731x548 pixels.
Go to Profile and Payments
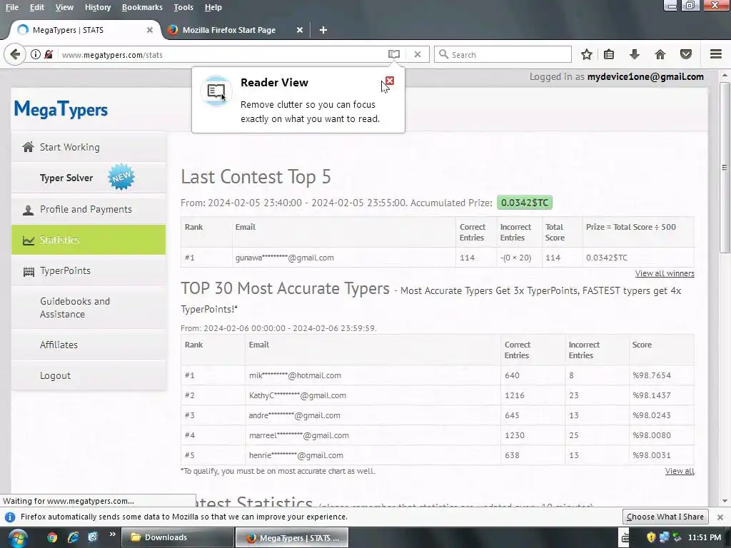click(89, 209)
